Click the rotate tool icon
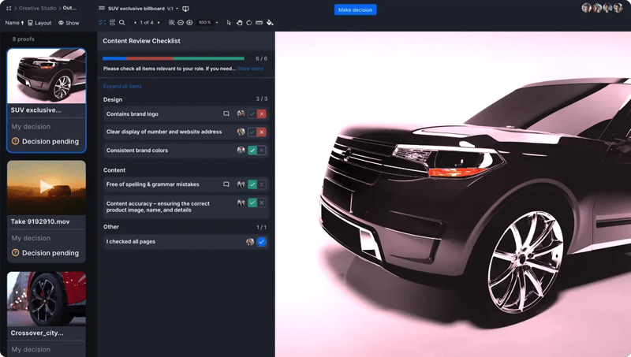The image size is (631, 357). point(249,23)
